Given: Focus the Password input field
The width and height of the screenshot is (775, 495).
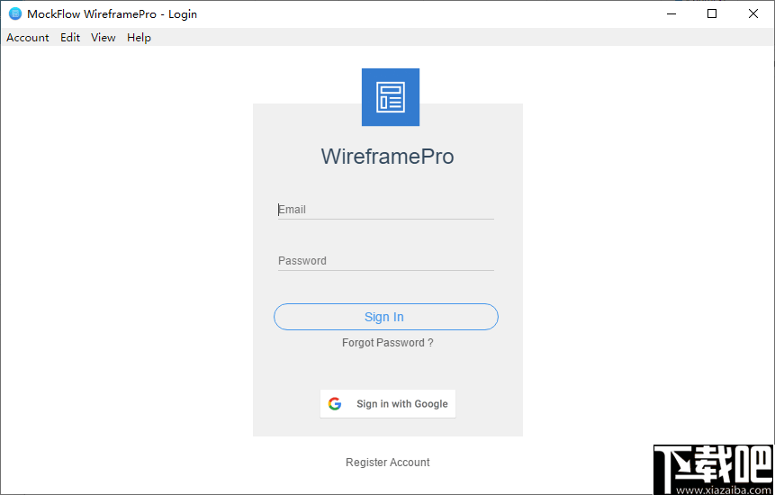Looking at the screenshot, I should [x=385, y=261].
